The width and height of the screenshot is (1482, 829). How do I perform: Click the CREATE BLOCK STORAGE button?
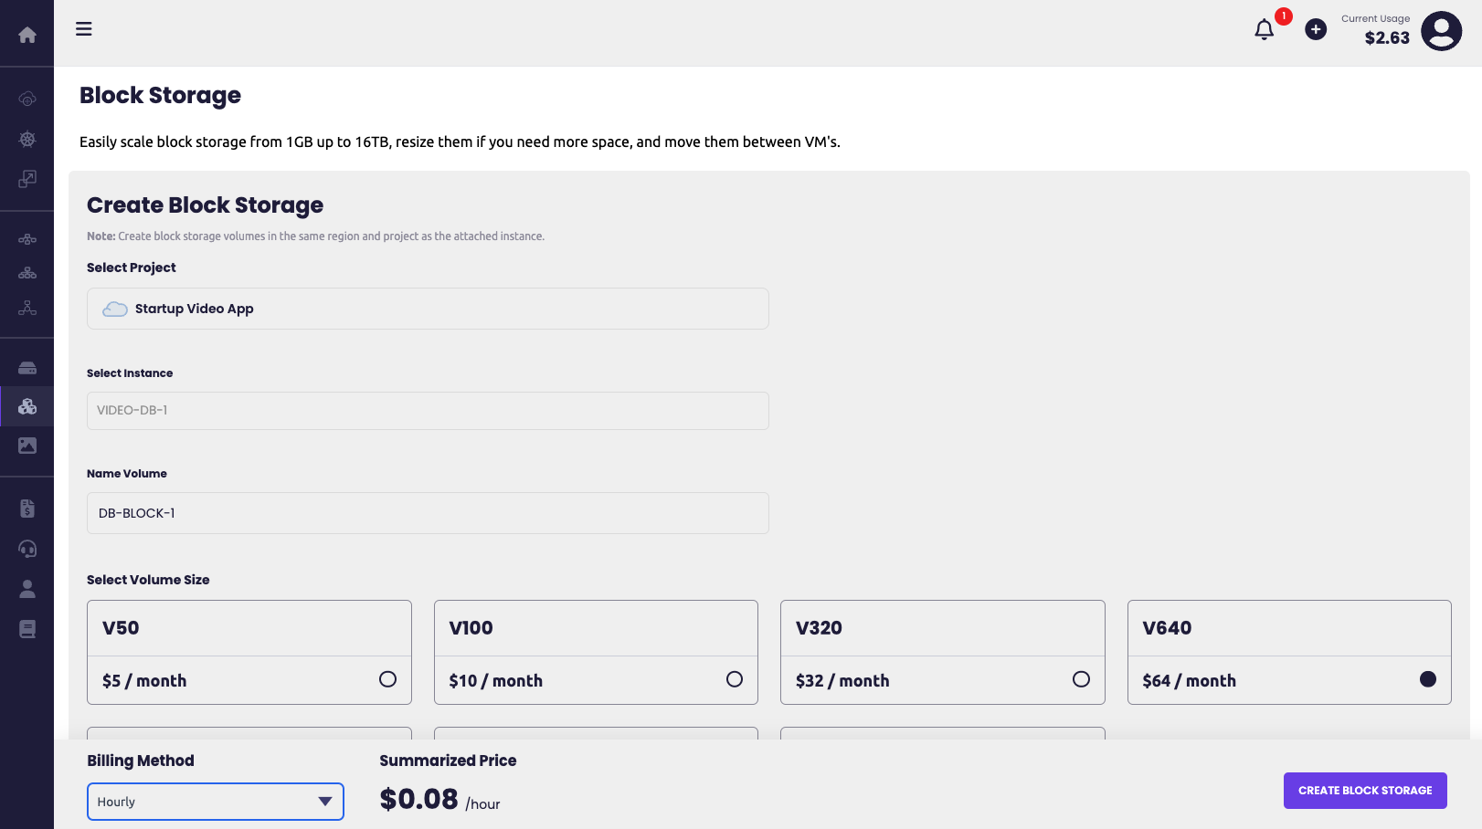(1364, 791)
